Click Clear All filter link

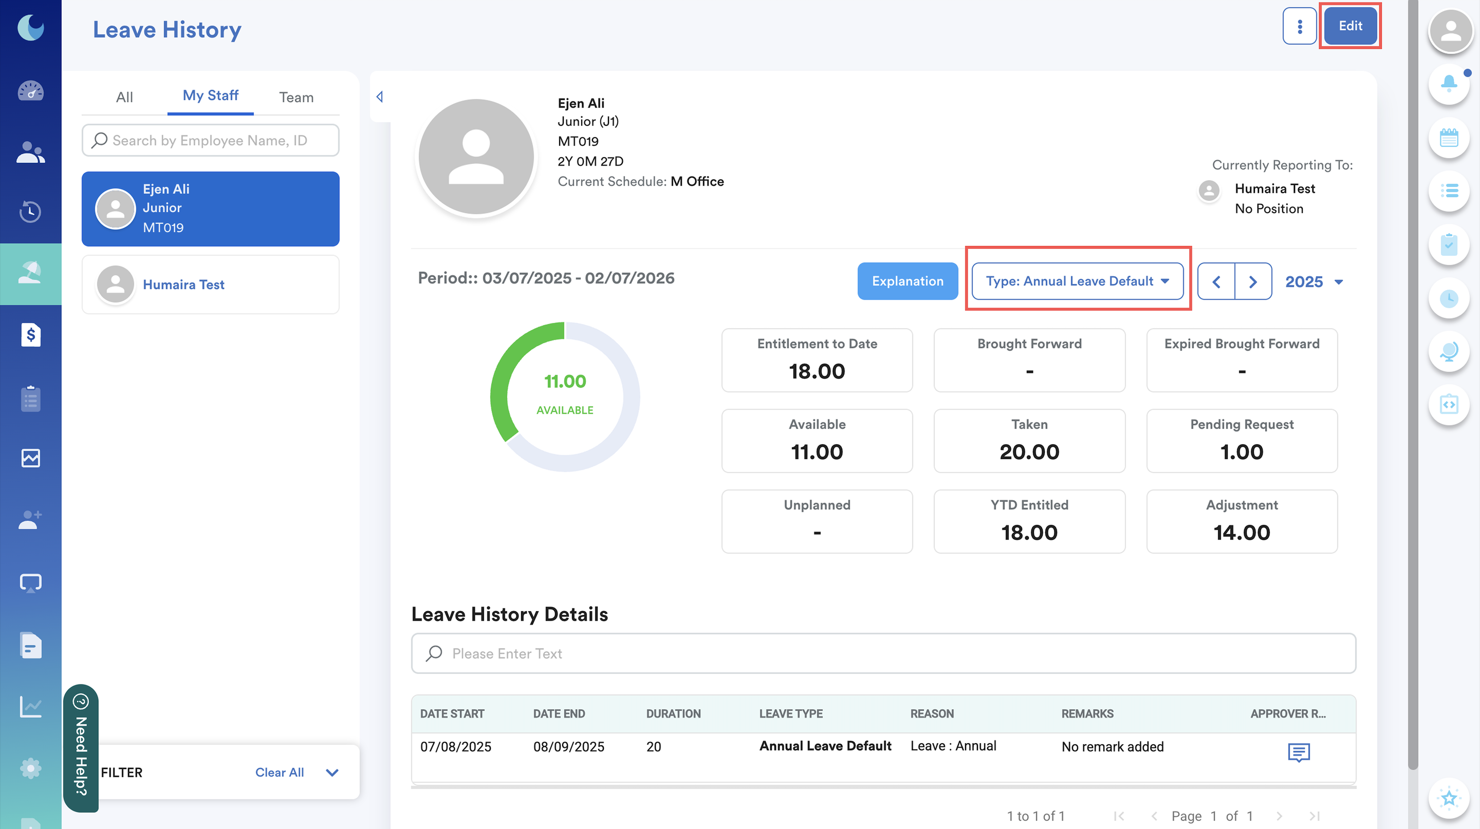279,773
